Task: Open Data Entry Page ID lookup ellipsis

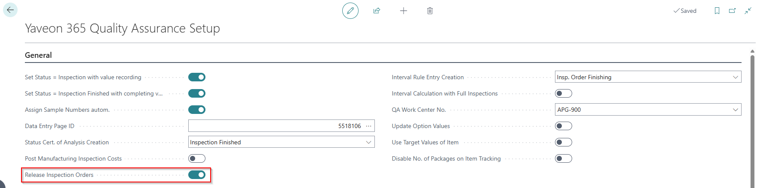Action: click(x=368, y=126)
